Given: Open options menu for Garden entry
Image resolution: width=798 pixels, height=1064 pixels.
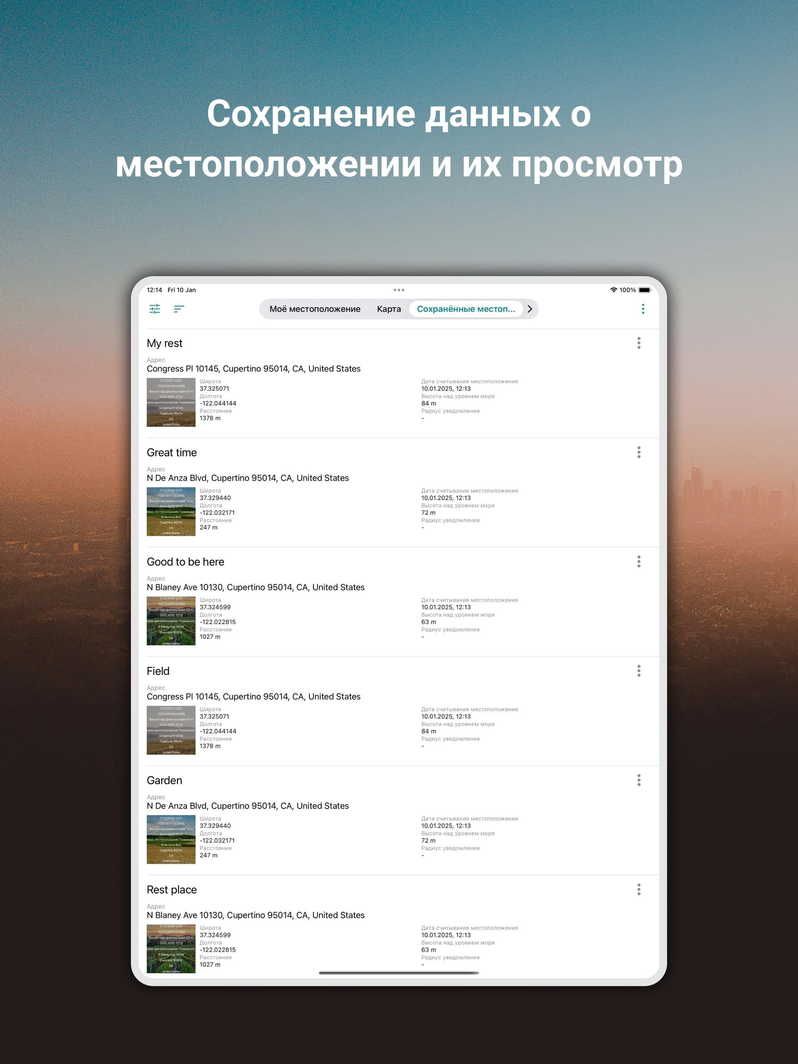Looking at the screenshot, I should tap(639, 780).
